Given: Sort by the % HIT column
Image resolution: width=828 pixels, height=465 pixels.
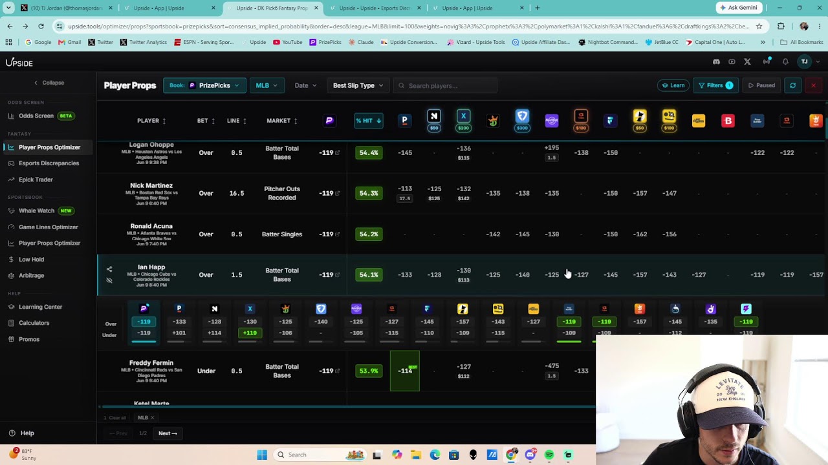Looking at the screenshot, I should [x=369, y=121].
